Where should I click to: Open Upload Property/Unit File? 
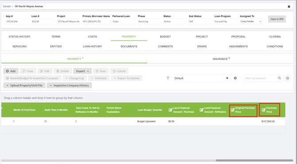tap(24, 85)
